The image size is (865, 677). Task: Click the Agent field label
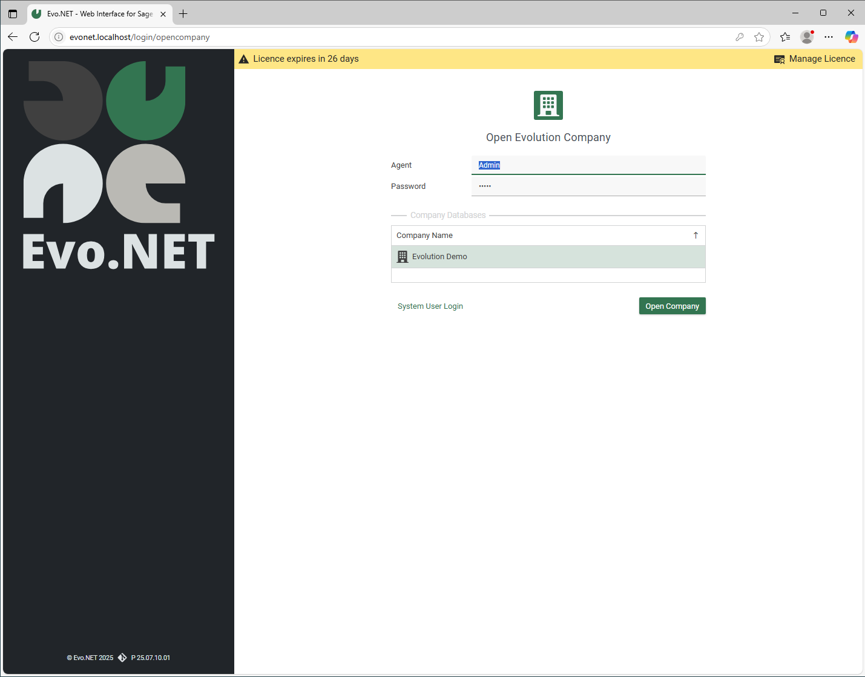coord(401,165)
